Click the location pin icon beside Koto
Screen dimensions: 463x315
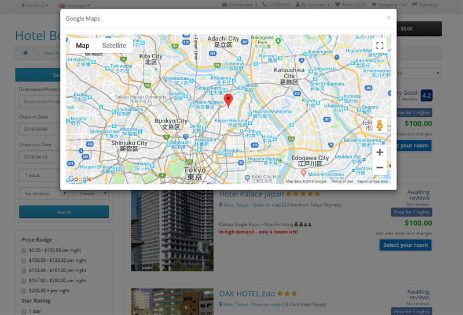[x=221, y=305]
